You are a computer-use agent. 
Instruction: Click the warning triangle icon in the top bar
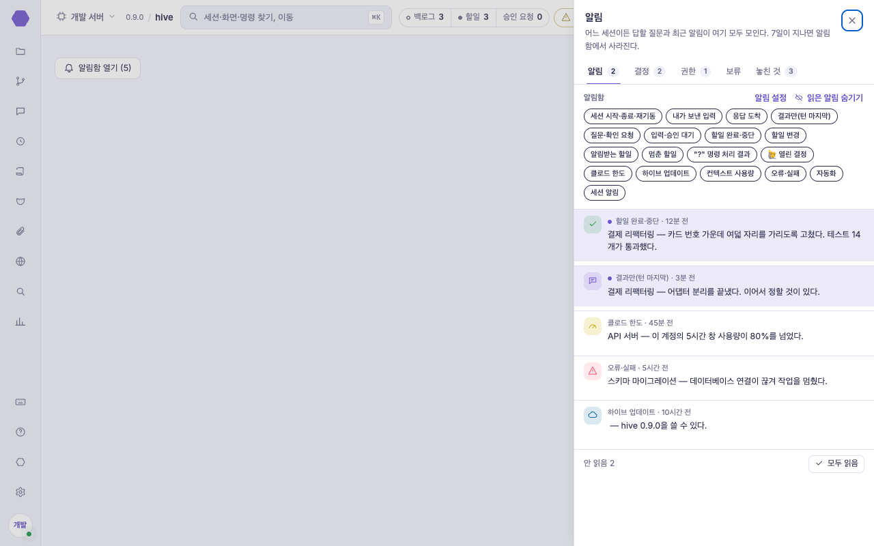pos(565,17)
